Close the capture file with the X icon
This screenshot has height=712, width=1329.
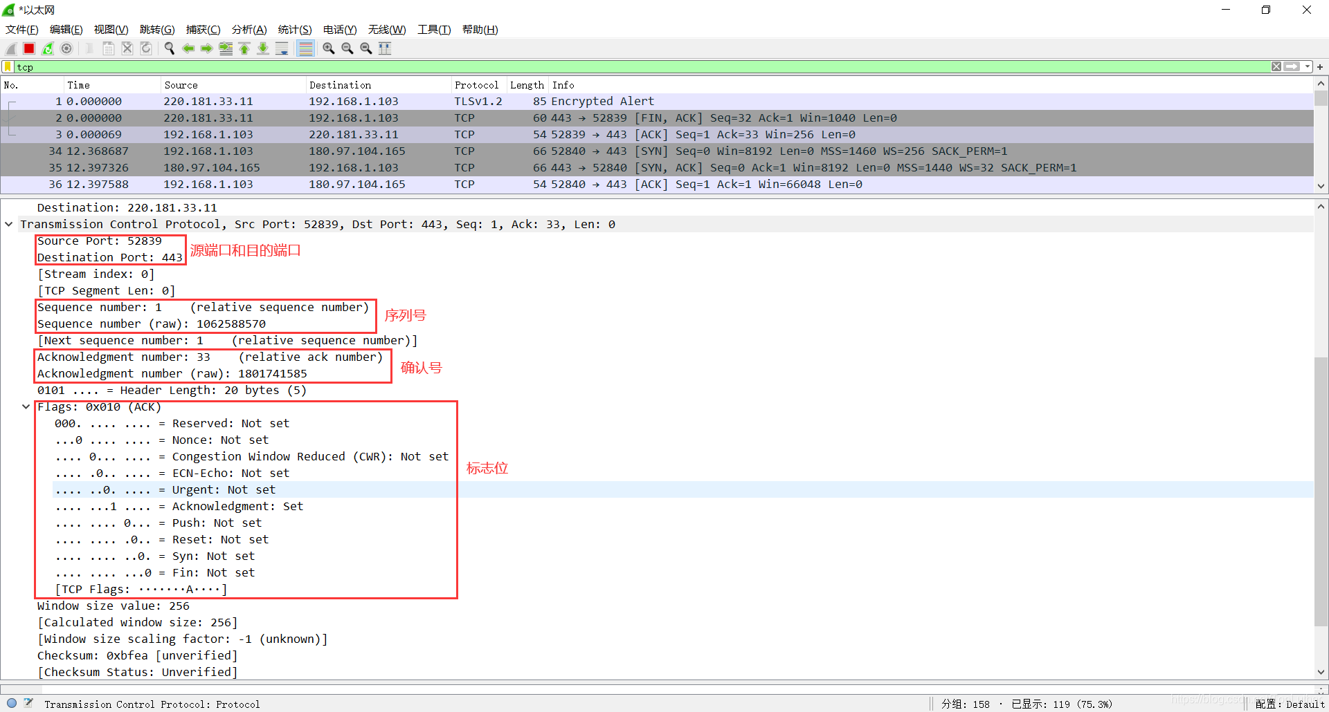[127, 48]
